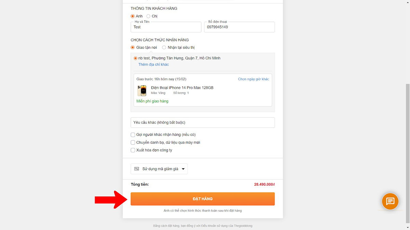Image resolution: width=410 pixels, height=230 pixels.
Task: Click the 'Yêu cầu khác' text field
Action: [203, 122]
